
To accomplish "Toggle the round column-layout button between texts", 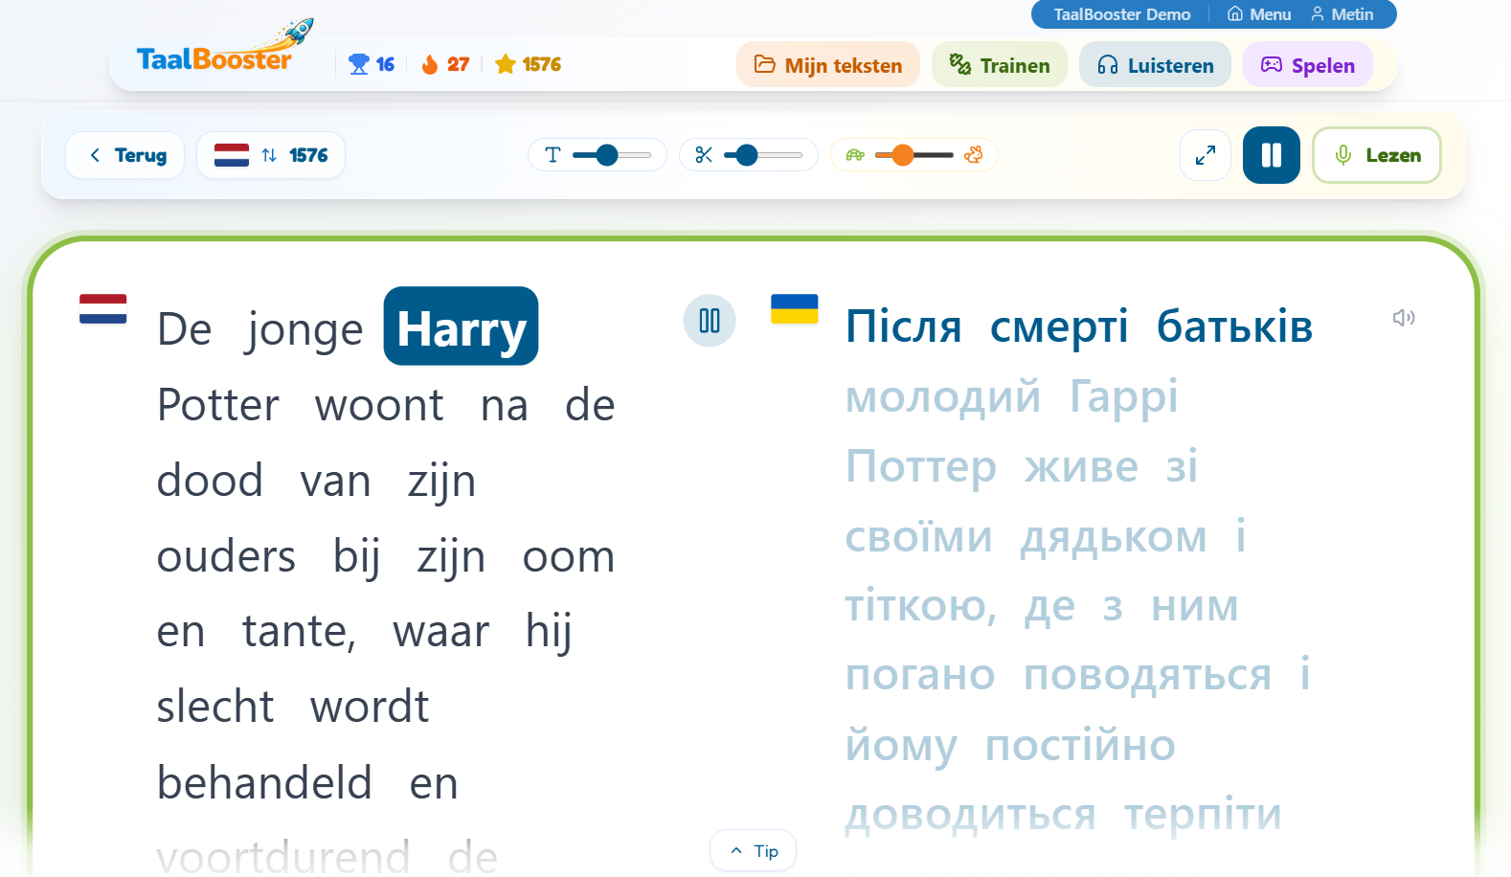I will 710,321.
